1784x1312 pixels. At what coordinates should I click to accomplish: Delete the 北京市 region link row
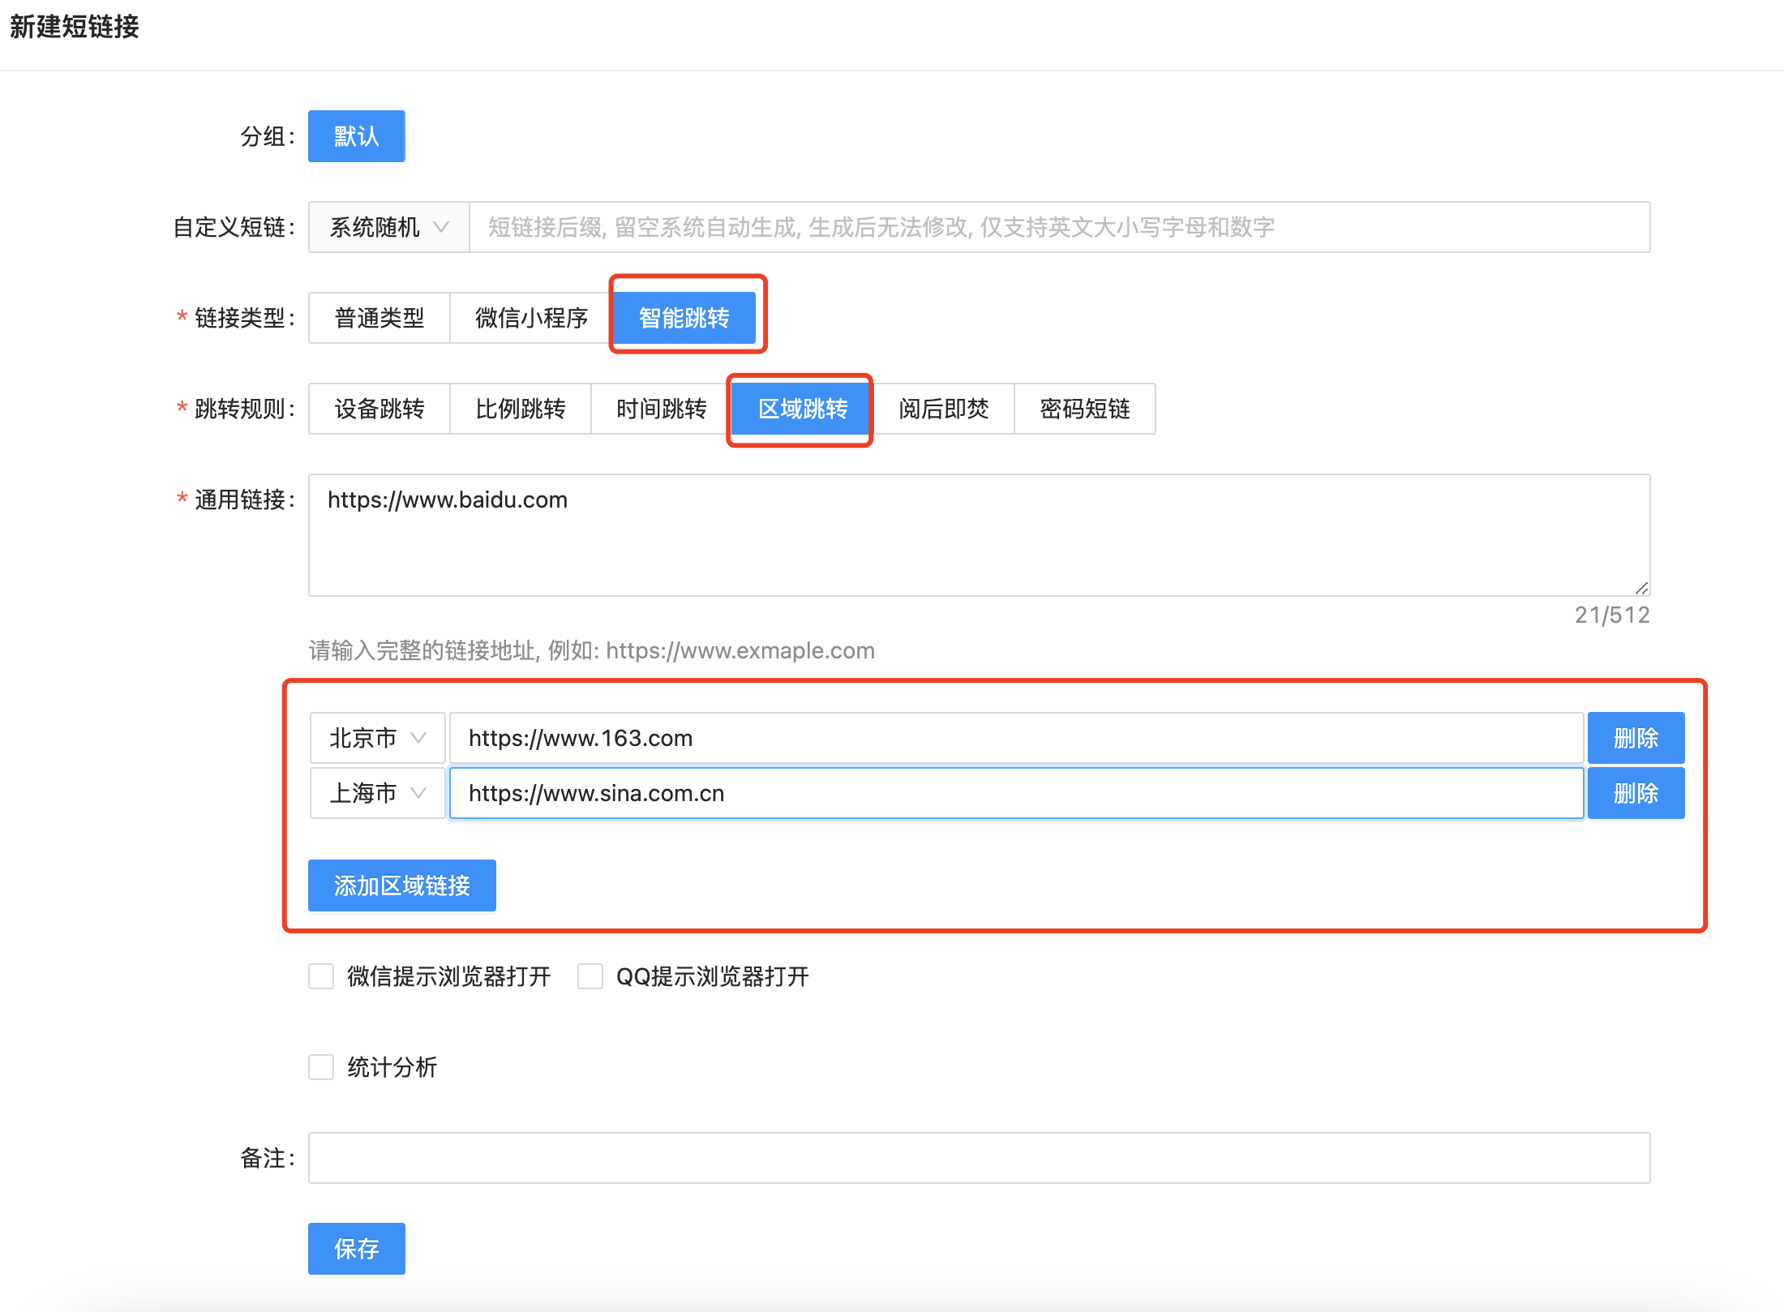1635,738
